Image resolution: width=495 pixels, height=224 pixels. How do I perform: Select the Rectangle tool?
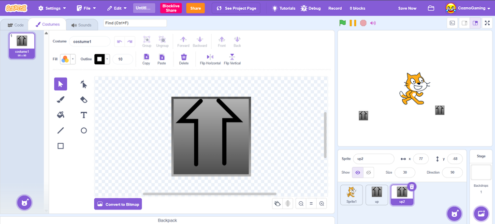60,146
